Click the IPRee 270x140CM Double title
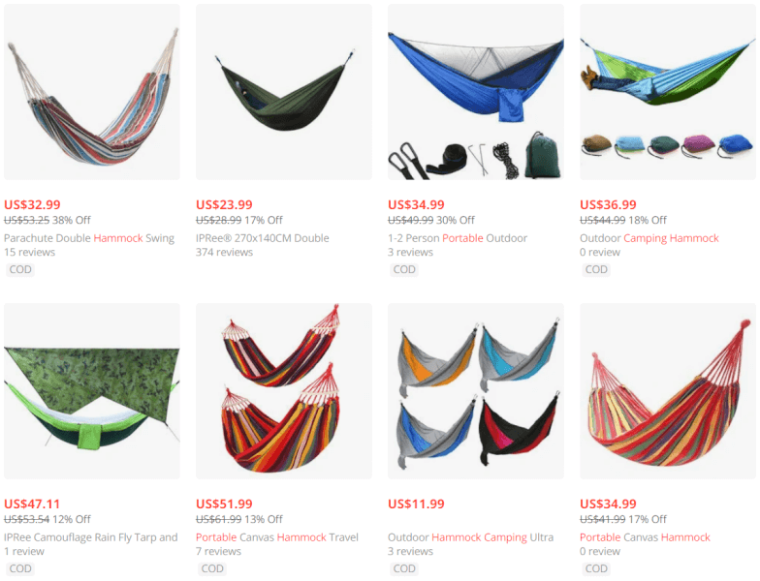This screenshot has height=581, width=760. click(263, 238)
